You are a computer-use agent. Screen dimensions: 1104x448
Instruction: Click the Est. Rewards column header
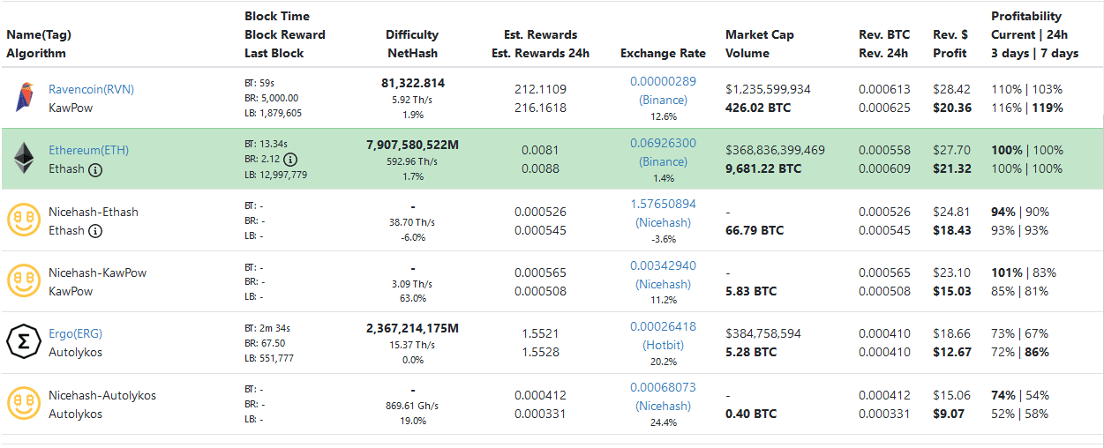point(540,34)
